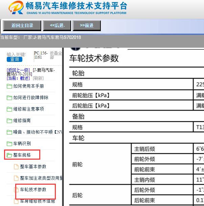Go forward with the >>前进 button
The height and width of the screenshot is (206, 204).
(x=87, y=25)
